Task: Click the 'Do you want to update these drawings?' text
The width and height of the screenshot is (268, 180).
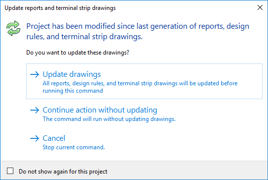Action: [x=78, y=53]
